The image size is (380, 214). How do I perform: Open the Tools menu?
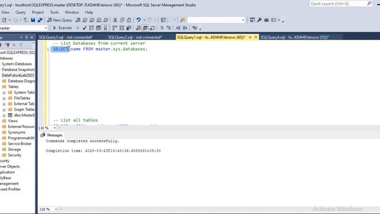[54, 12]
